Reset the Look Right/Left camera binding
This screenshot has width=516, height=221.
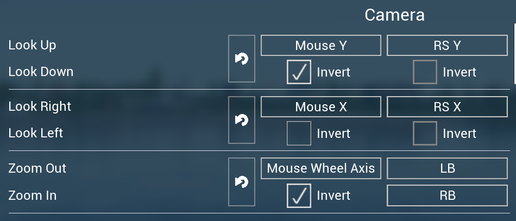242,120
